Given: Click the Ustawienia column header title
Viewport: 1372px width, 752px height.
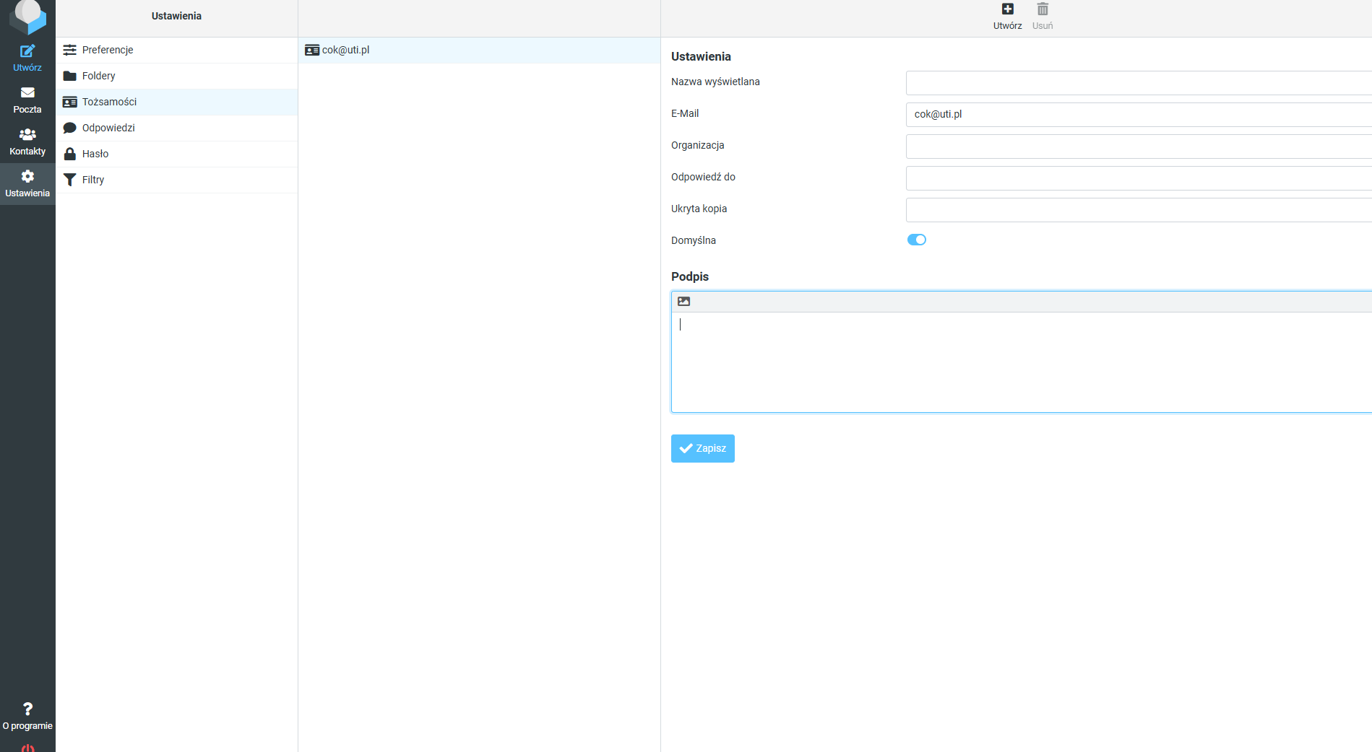Looking at the screenshot, I should point(176,16).
